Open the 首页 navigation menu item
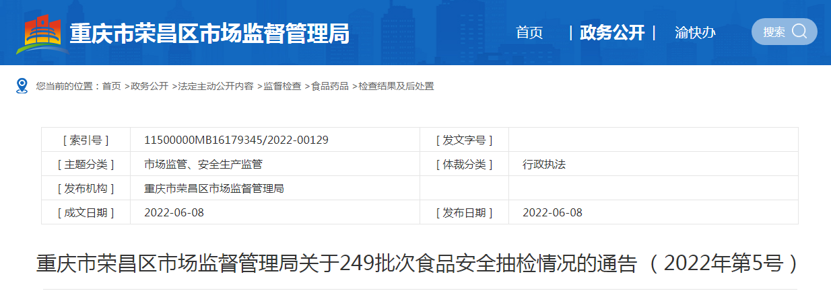This screenshot has width=831, height=295. 529,32
